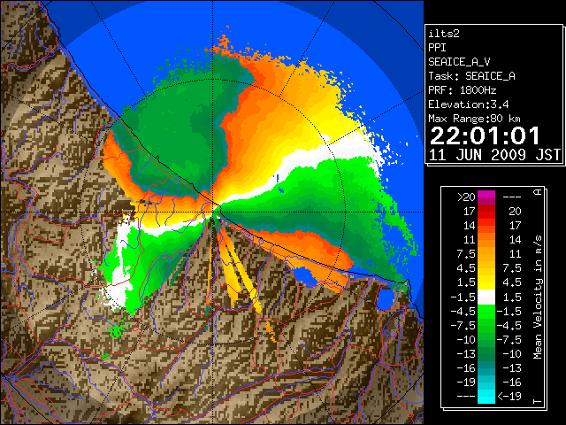
Task: Click the "PRF: 1800Hz" text
Action: (462, 90)
